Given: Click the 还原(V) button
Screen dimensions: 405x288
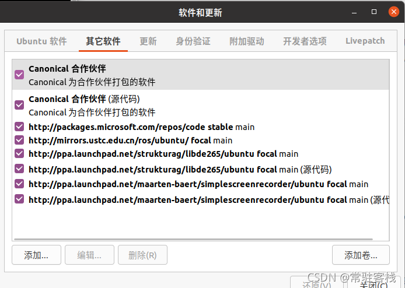Looking at the screenshot, I should pos(317,283).
